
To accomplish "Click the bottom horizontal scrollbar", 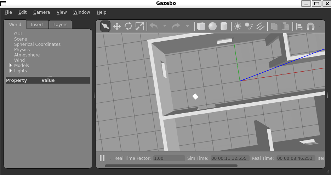I will point(171,166).
